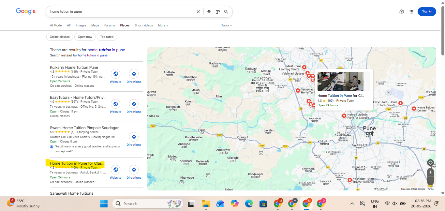Get directions to Kulkarni Home Tuition
The height and width of the screenshot is (211, 445).
tap(134, 73)
